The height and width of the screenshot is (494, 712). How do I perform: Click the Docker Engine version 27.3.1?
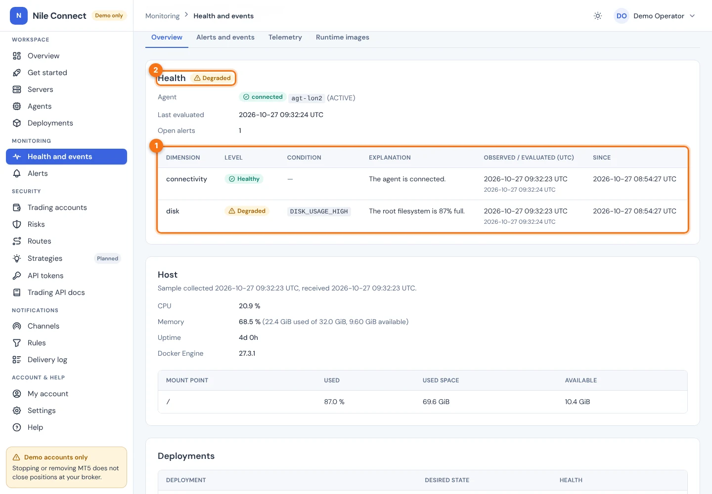(247, 353)
